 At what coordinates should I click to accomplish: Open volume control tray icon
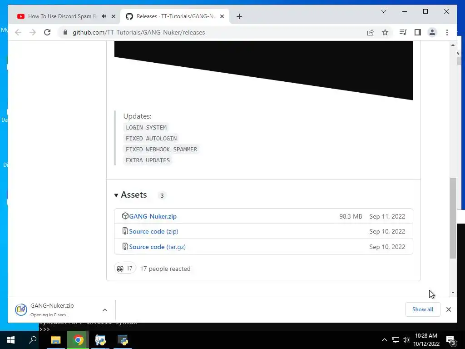point(406,340)
